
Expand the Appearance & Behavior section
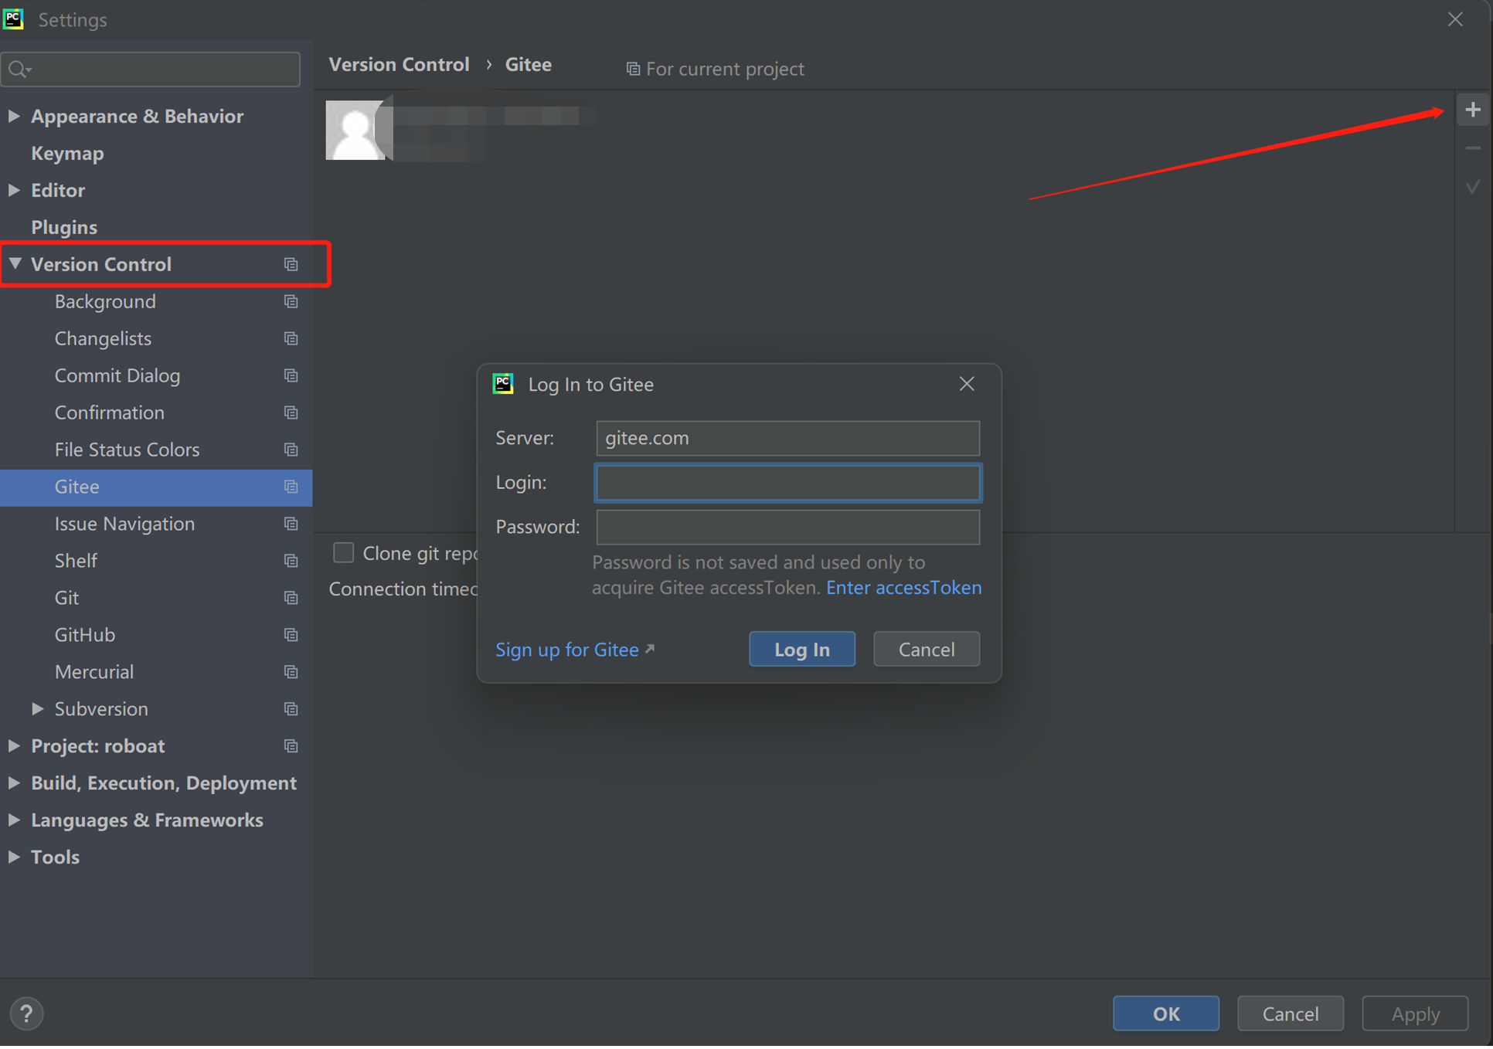[x=14, y=116]
